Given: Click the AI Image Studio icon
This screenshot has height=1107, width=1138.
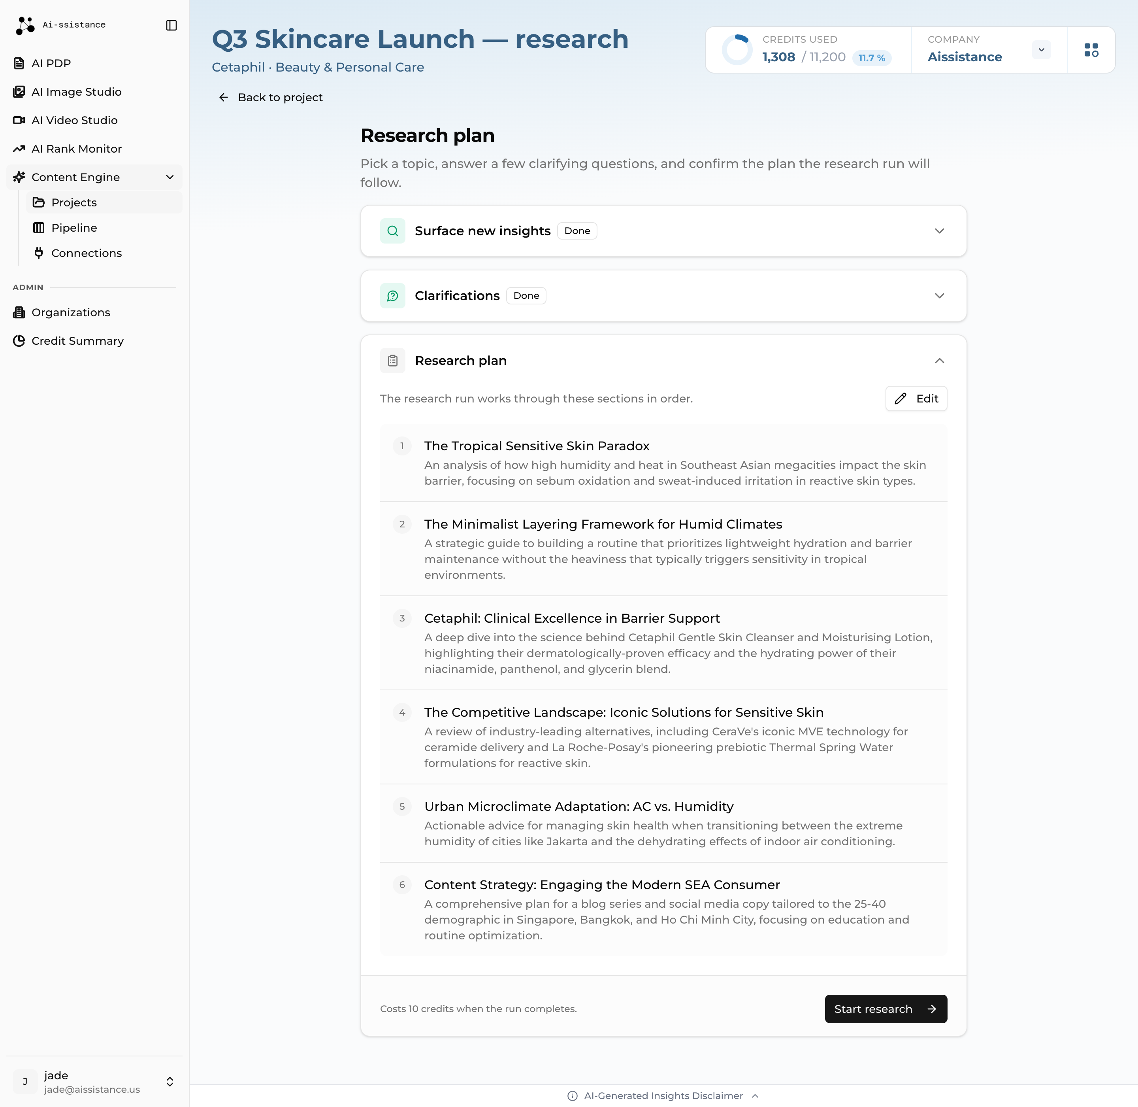Looking at the screenshot, I should pyautogui.click(x=19, y=92).
